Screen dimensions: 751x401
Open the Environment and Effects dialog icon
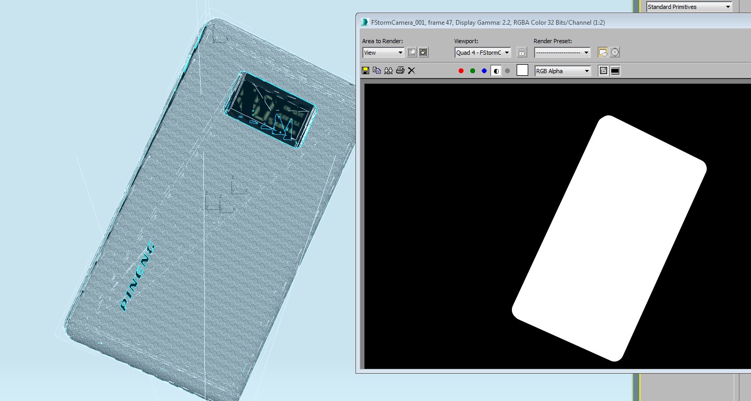pyautogui.click(x=615, y=52)
